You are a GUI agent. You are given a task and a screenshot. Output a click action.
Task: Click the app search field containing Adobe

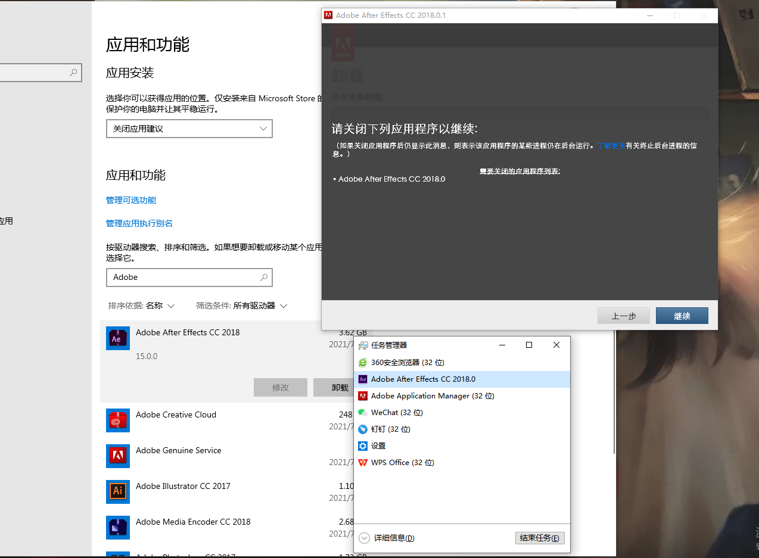[x=189, y=278]
